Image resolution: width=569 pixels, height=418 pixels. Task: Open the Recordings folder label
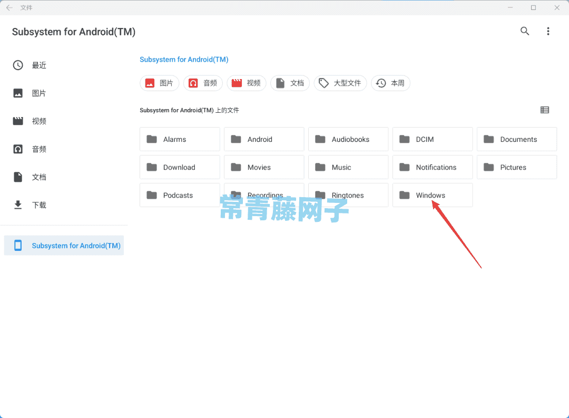265,196
